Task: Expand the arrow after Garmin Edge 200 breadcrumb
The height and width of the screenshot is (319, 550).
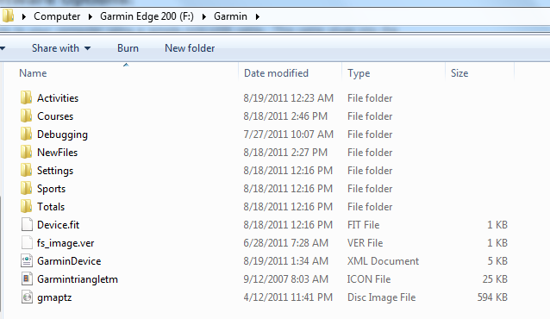Action: coord(203,16)
